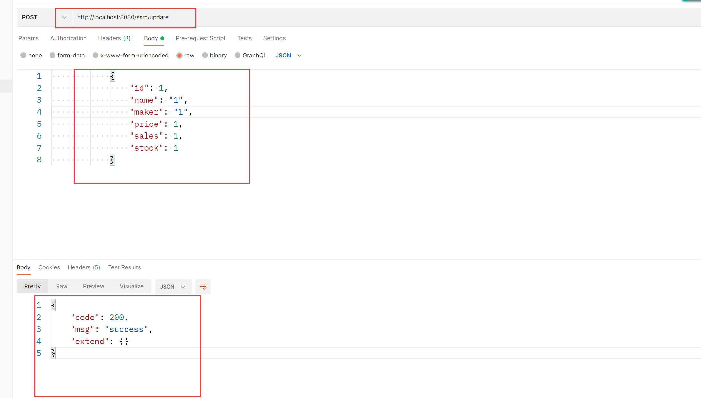
Task: Edit the request URL field
Action: coord(386,17)
